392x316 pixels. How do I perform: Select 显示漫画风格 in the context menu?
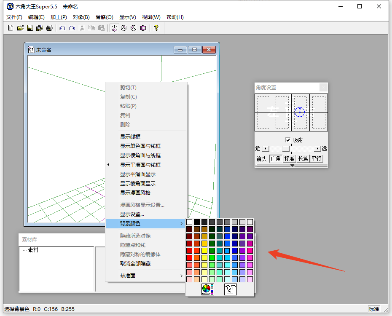click(135, 193)
